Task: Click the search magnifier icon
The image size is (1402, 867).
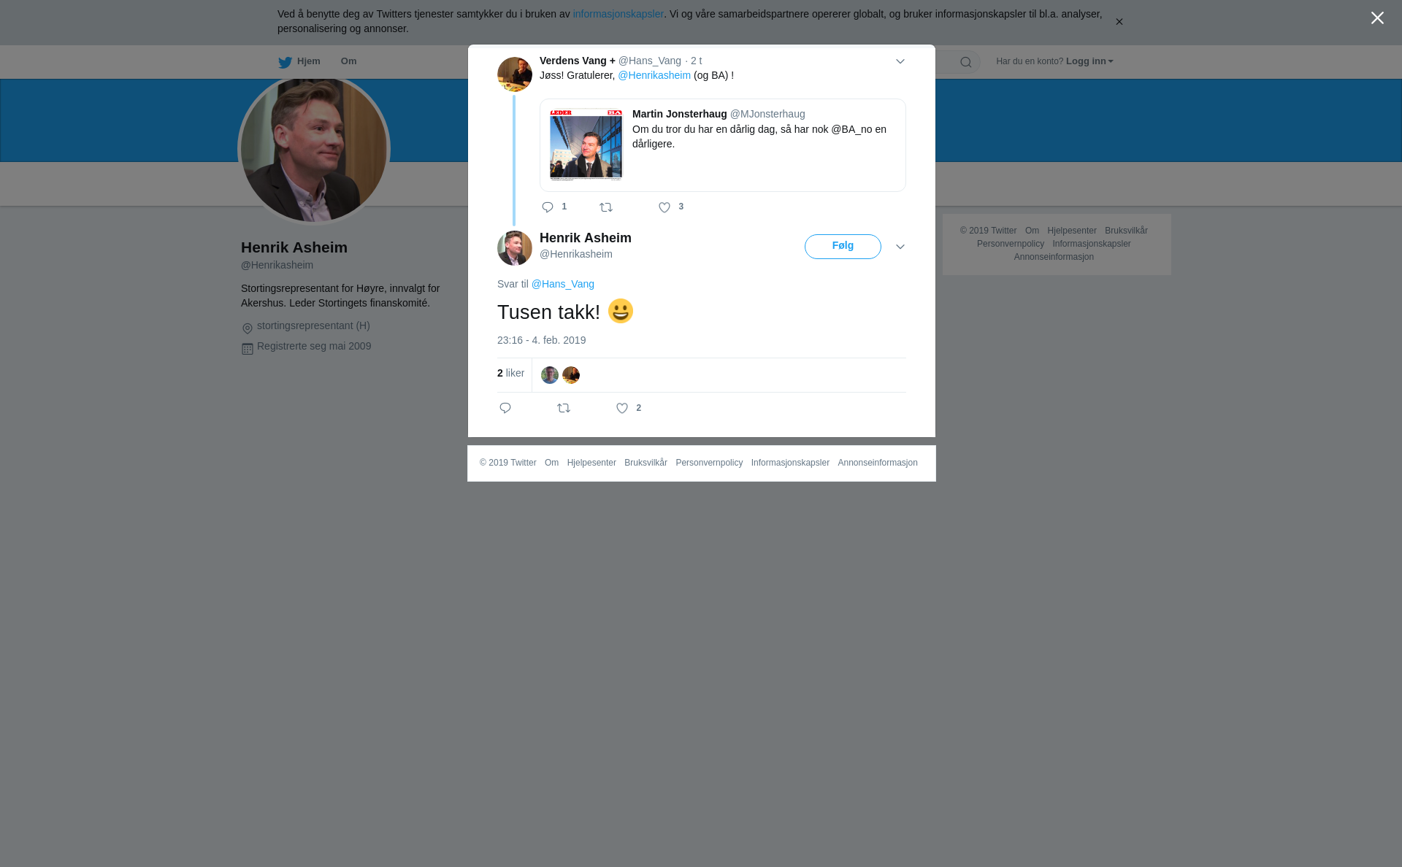Action: (x=966, y=62)
